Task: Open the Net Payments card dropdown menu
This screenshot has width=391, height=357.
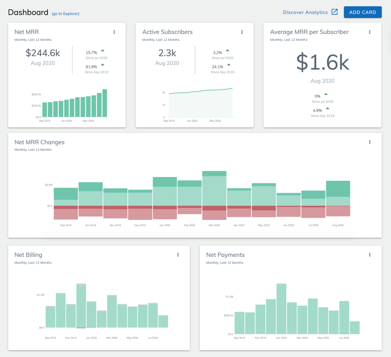Action: click(370, 255)
